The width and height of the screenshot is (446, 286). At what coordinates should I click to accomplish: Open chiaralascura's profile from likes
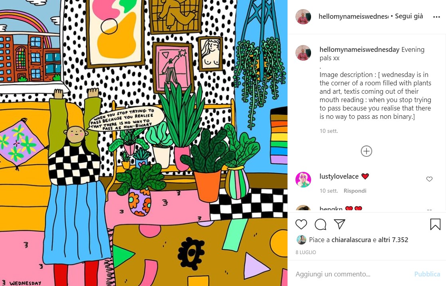(351, 240)
